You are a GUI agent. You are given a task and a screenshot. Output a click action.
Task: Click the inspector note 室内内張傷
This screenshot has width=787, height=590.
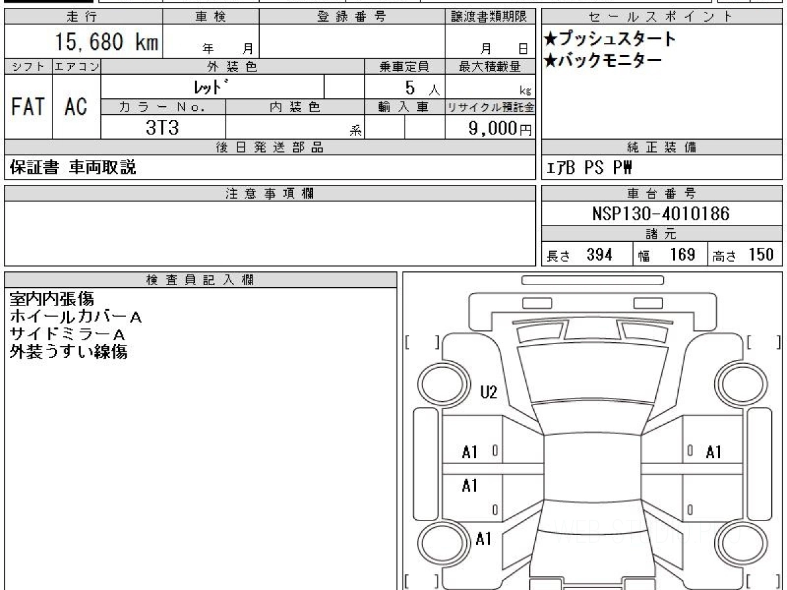coord(52,300)
